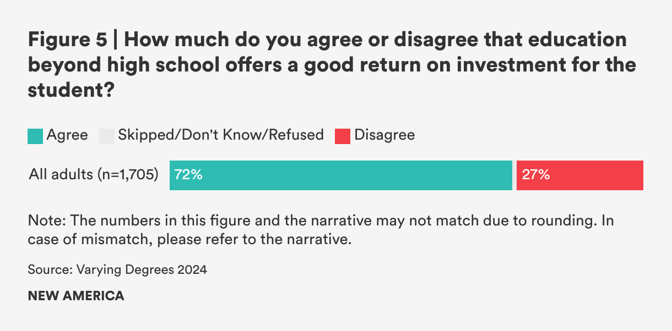The height and width of the screenshot is (331, 672).
Task: Click the "(n=1,705)" sample size text
Action: [128, 175]
